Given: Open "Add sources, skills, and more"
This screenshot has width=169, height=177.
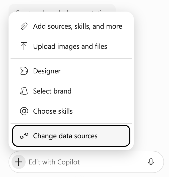Looking at the screenshot, I should pyautogui.click(x=71, y=26).
